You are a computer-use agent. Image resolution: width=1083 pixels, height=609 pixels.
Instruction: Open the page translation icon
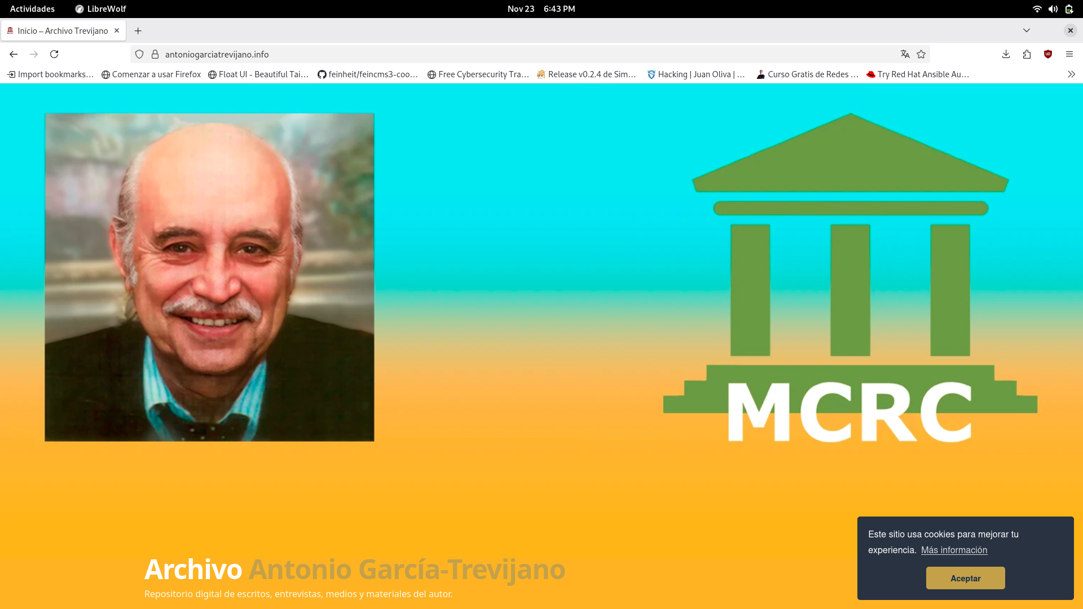tap(905, 54)
